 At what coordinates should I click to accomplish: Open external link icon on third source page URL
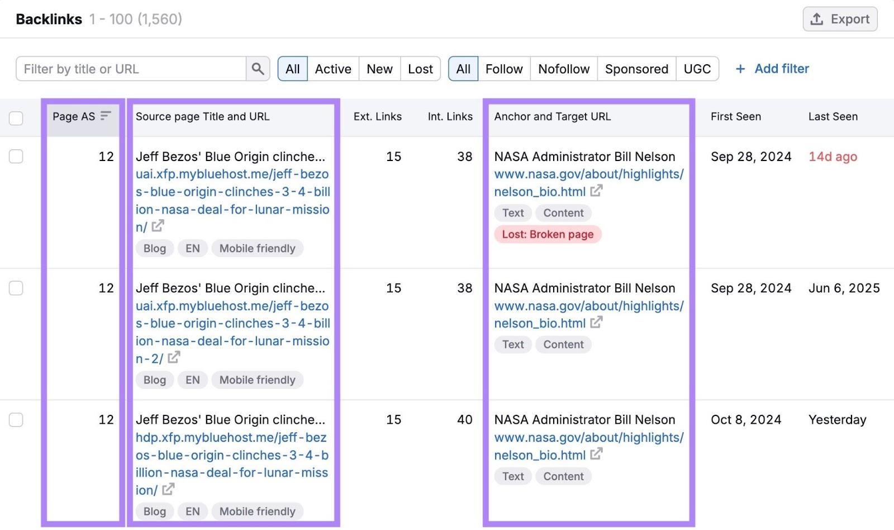pos(167,489)
